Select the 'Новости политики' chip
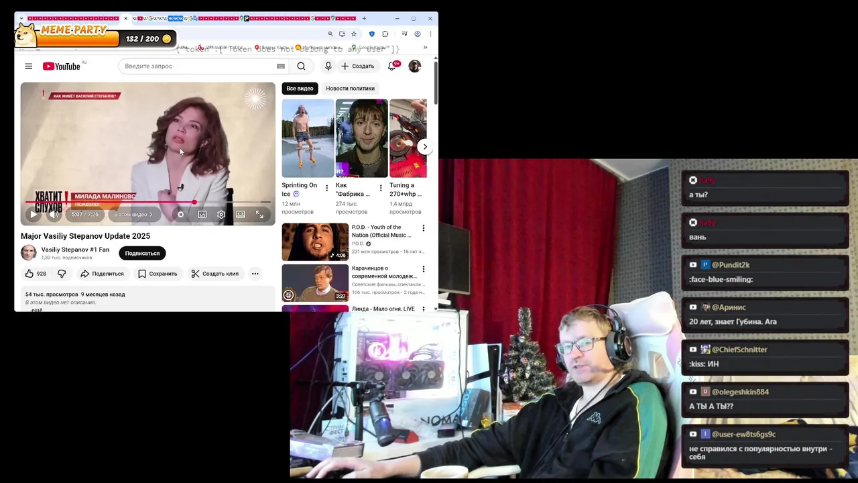 [350, 89]
